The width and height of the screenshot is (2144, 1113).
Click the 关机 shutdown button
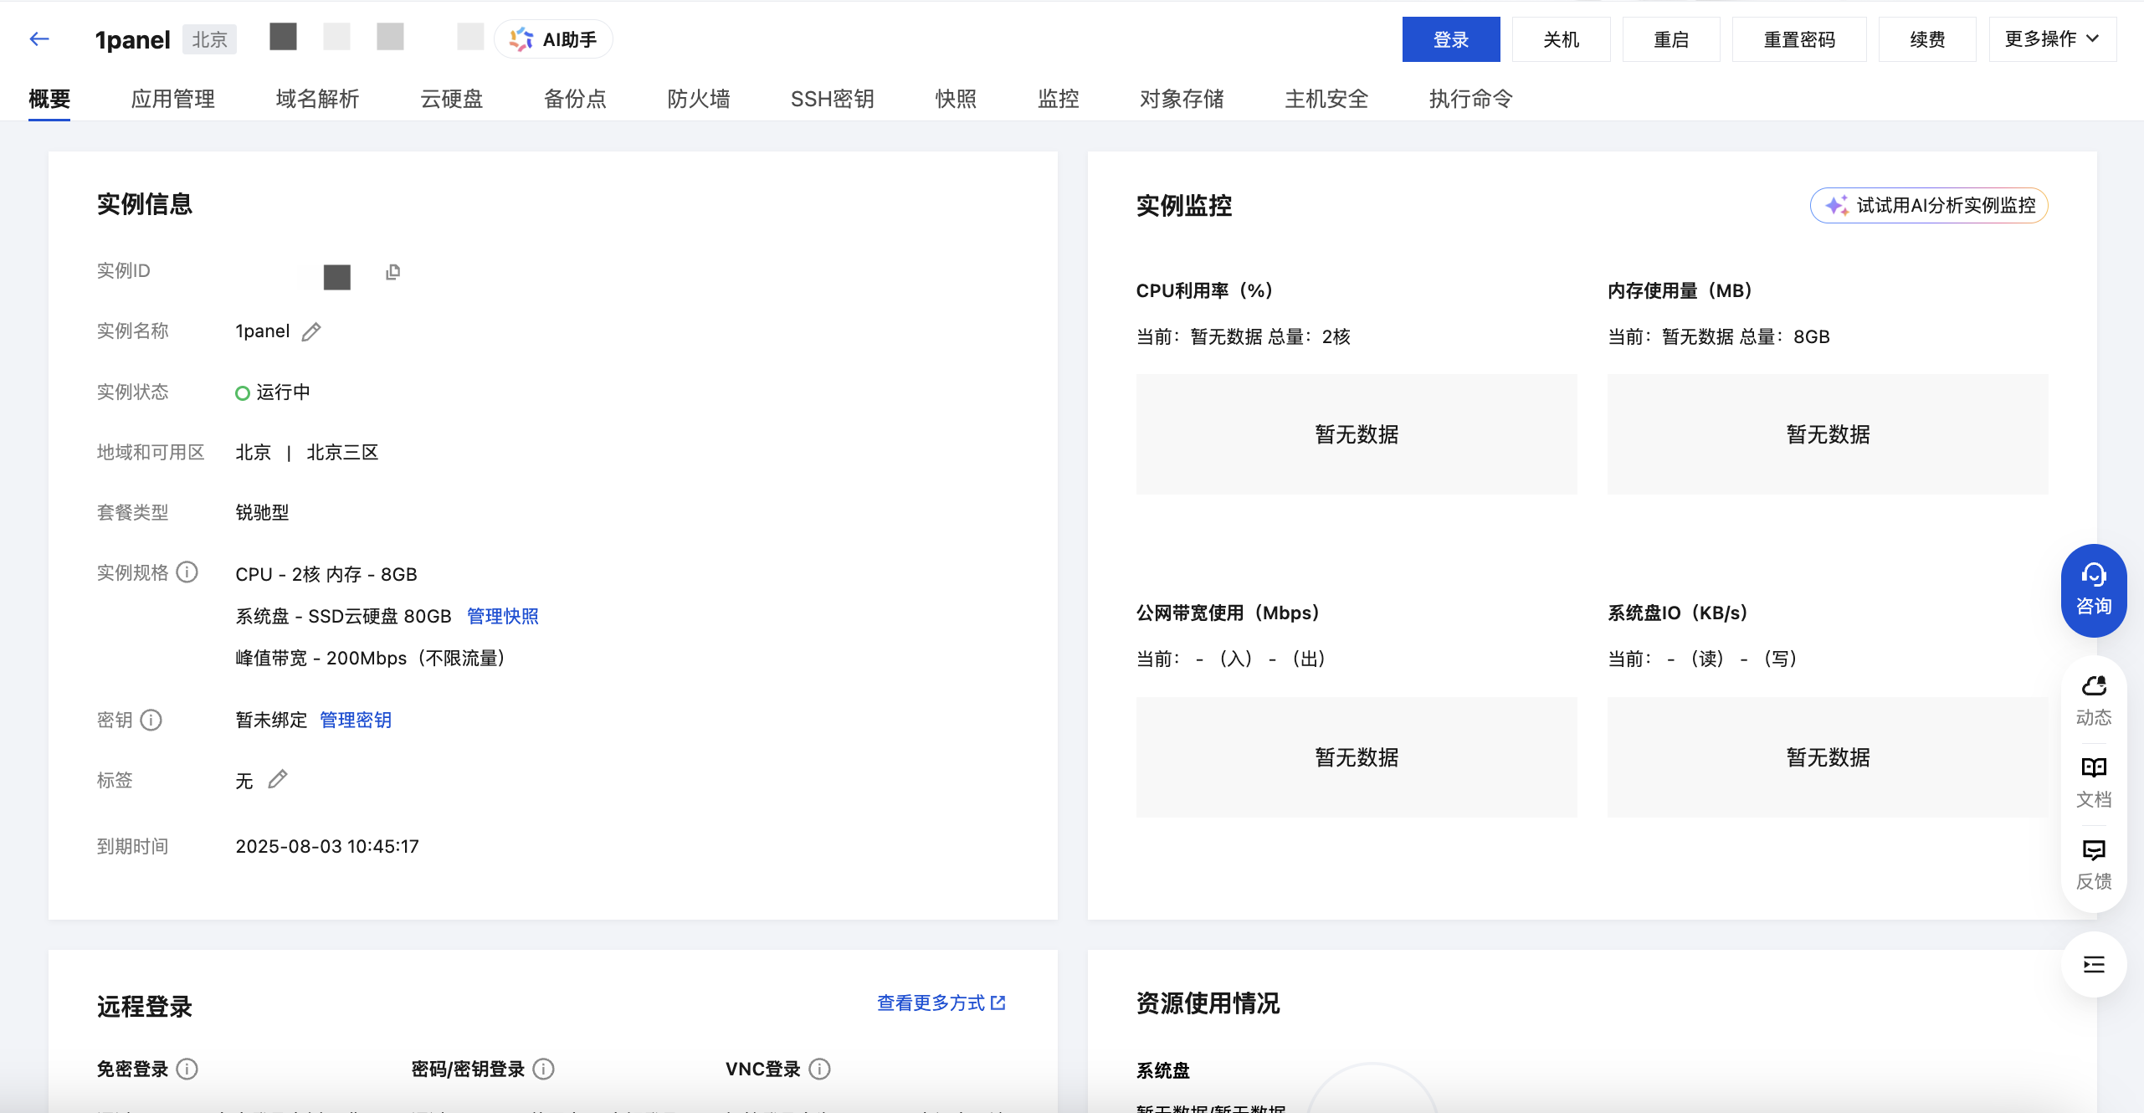1562,39
